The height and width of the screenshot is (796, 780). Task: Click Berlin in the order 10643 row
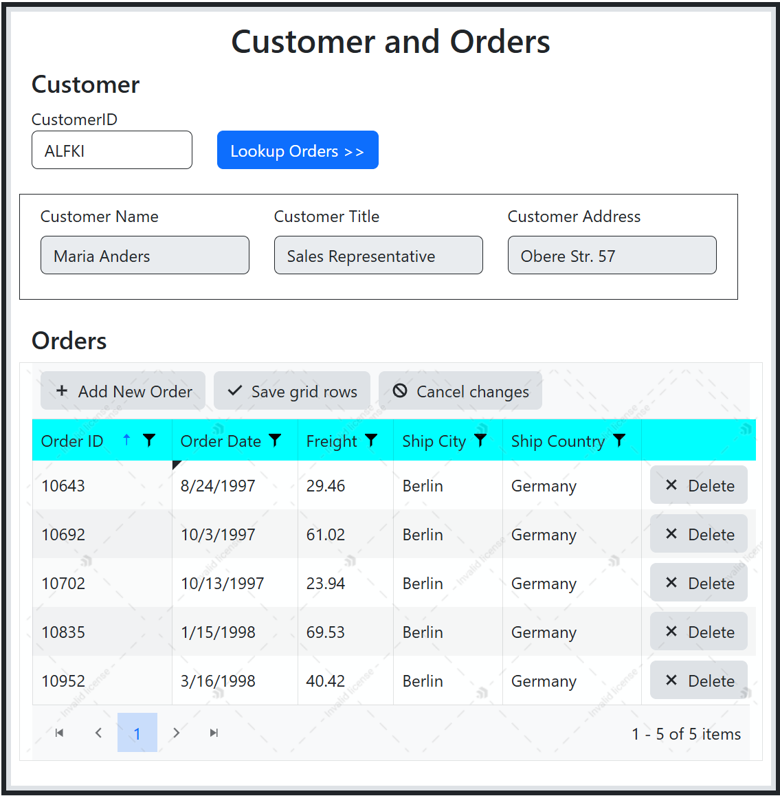pyautogui.click(x=423, y=486)
